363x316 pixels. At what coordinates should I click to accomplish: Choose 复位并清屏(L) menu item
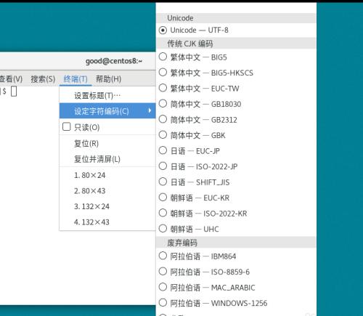tap(107, 159)
